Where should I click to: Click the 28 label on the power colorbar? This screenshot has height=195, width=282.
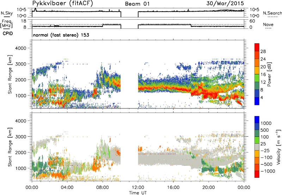point(263,51)
